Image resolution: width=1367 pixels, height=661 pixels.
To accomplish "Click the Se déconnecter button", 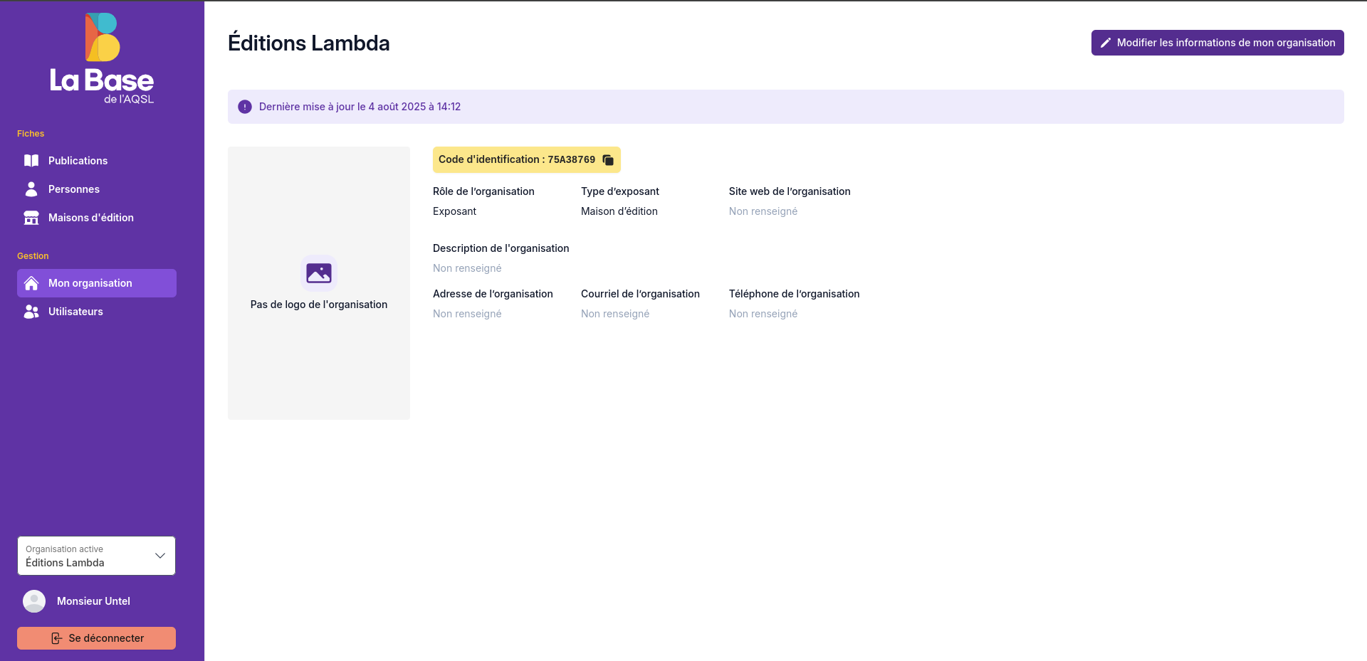I will tap(97, 638).
